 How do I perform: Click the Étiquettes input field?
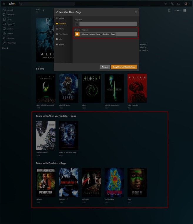pos(108,24)
